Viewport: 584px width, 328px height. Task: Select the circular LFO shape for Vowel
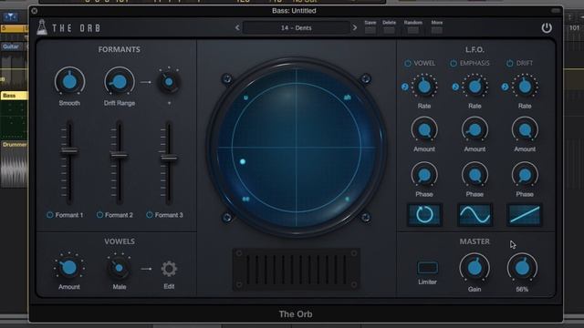tap(424, 215)
